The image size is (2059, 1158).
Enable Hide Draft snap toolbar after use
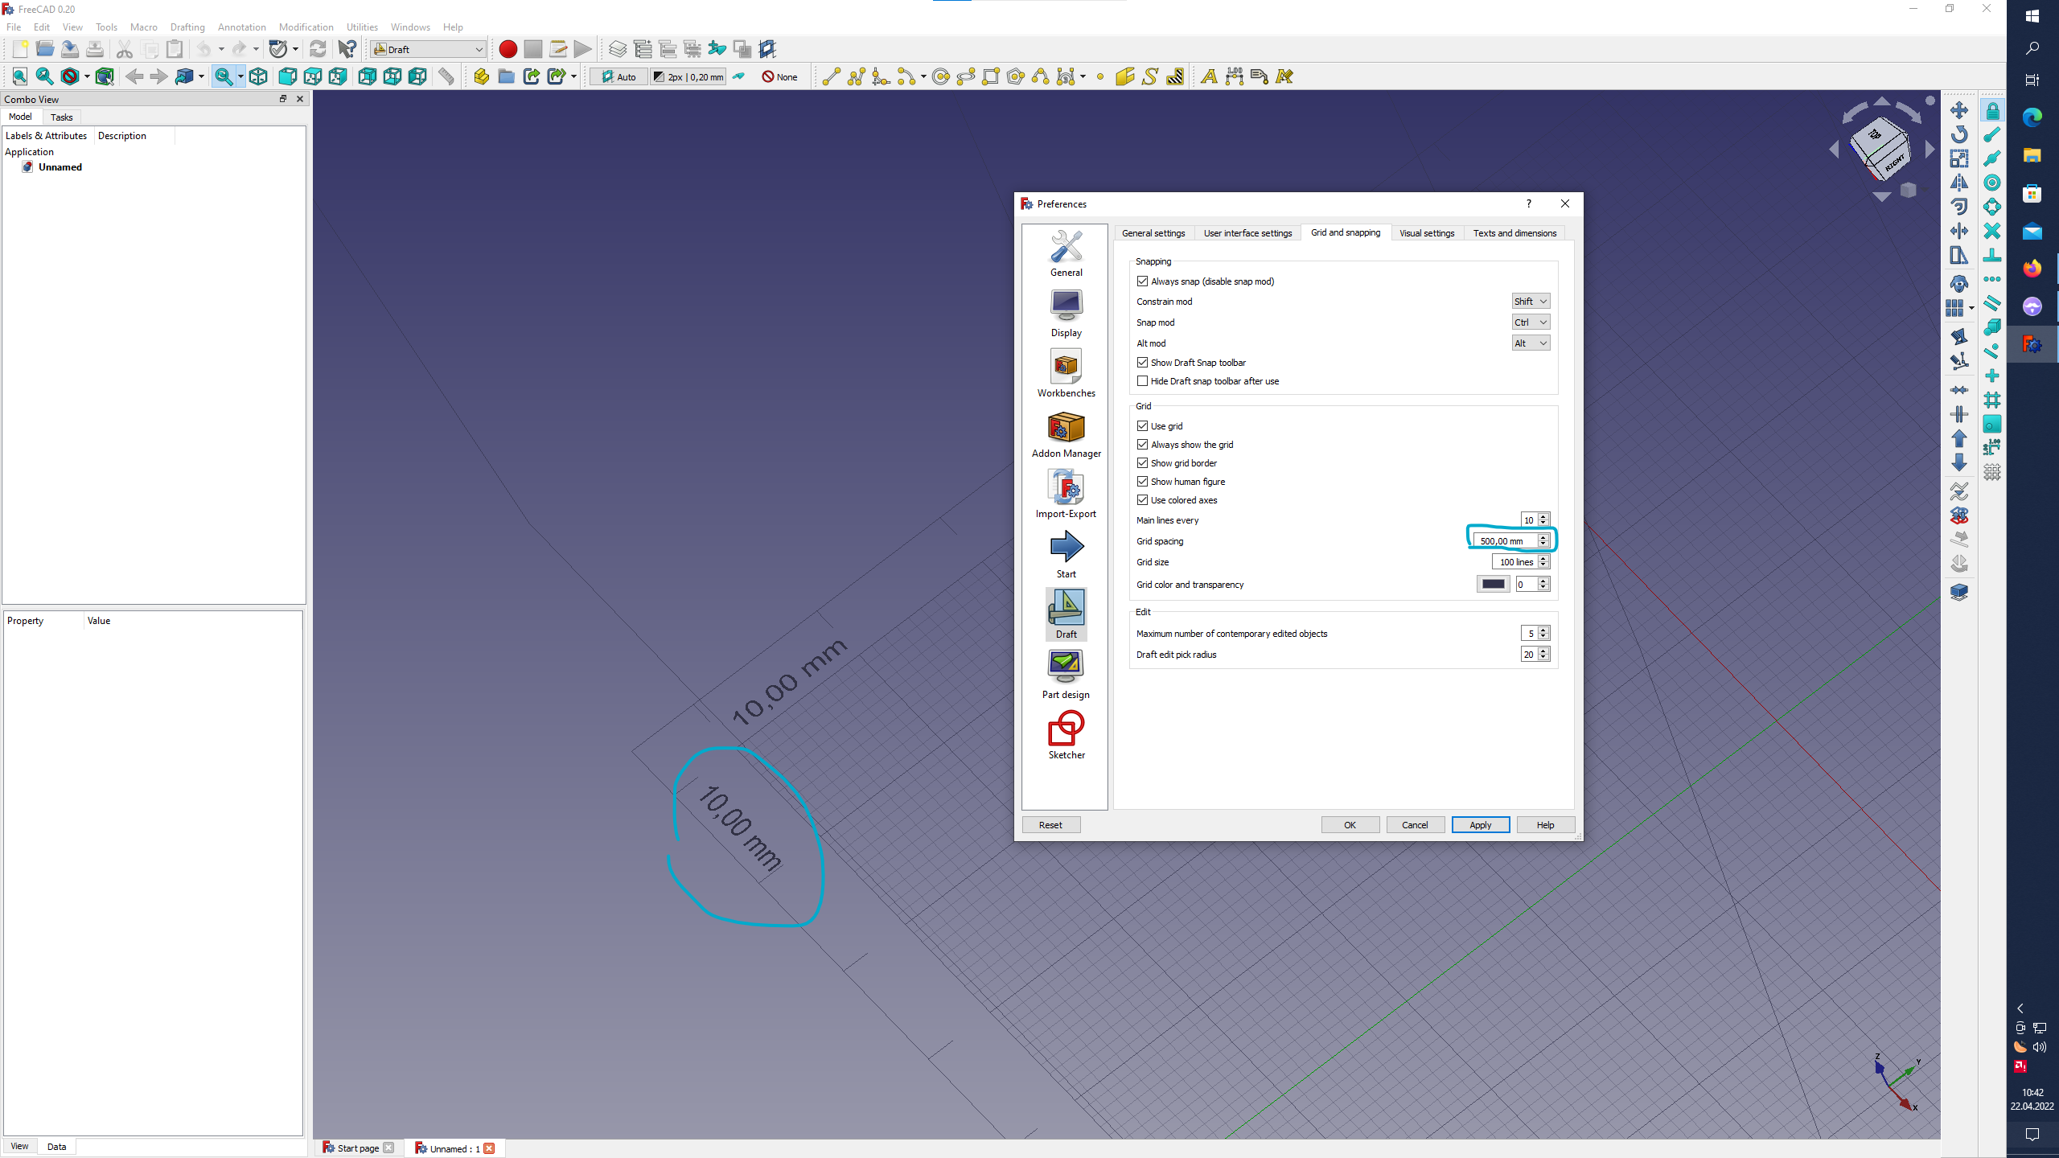click(x=1142, y=381)
